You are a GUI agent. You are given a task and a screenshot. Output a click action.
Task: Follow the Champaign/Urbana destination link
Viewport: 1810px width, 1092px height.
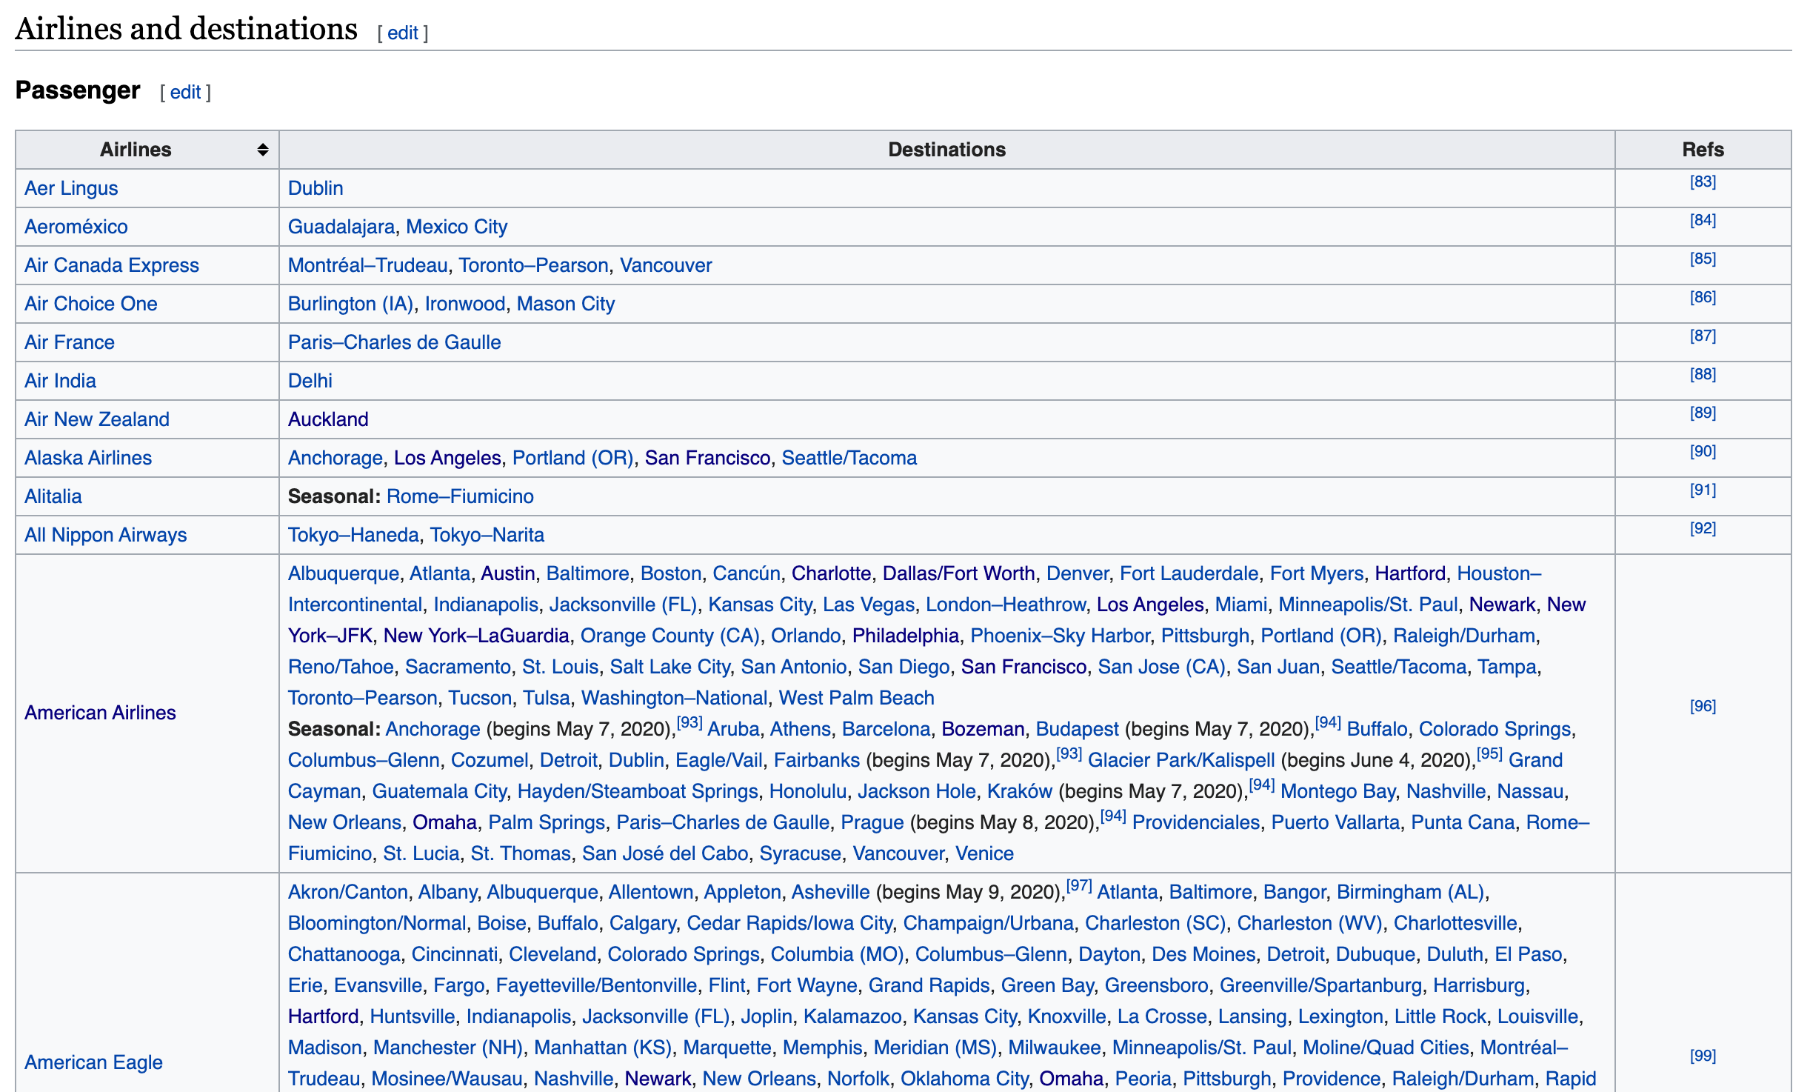[988, 923]
